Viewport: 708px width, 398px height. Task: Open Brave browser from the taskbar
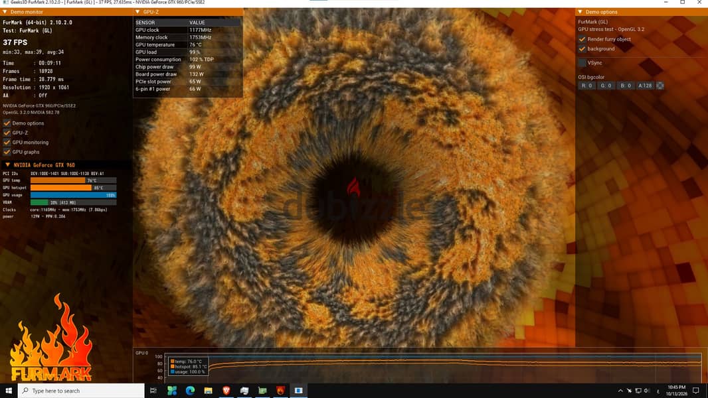(x=226, y=391)
